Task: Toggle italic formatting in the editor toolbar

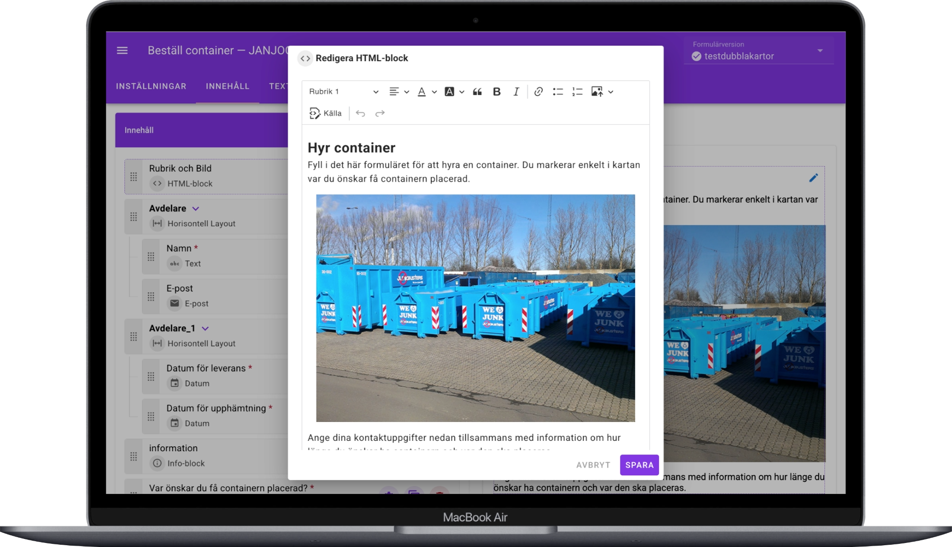Action: 516,92
